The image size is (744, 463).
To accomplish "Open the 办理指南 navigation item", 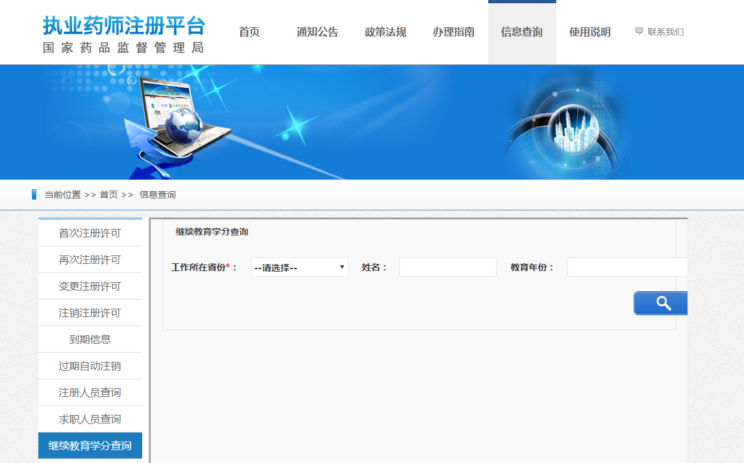I will coord(454,32).
